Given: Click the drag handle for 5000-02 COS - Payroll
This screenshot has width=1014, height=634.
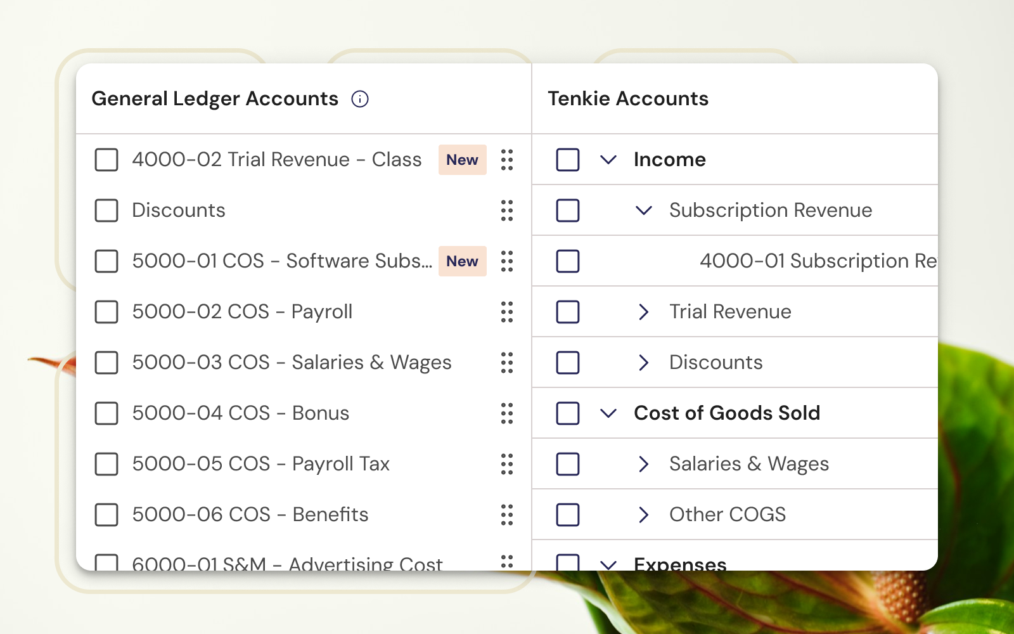Looking at the screenshot, I should (506, 312).
